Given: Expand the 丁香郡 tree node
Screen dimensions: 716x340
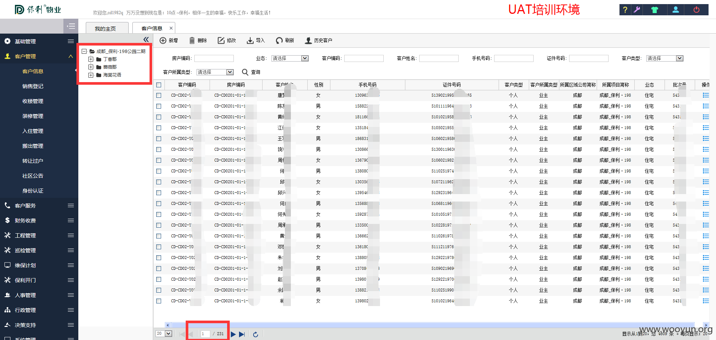Looking at the screenshot, I should tap(91, 59).
